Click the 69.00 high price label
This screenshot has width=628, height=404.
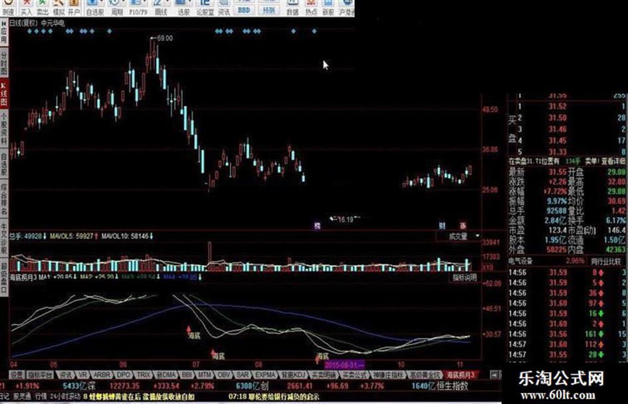point(165,38)
